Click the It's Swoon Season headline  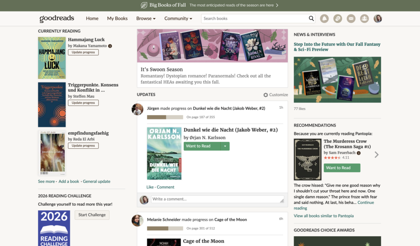(x=162, y=70)
